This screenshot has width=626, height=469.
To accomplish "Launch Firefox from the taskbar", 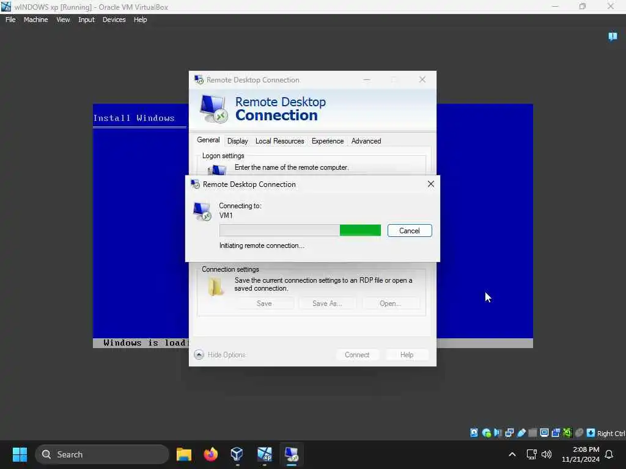I will coord(211,454).
